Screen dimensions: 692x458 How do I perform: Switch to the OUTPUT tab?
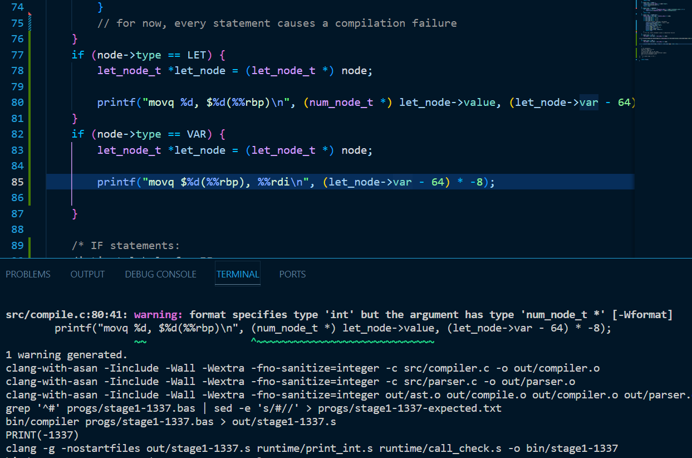(87, 274)
